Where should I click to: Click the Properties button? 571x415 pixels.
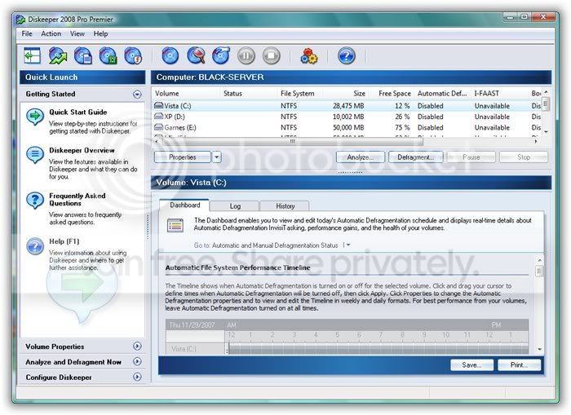point(183,157)
